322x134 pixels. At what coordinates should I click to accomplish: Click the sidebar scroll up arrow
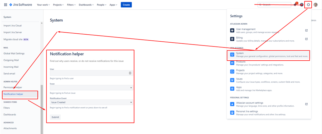click(x=42, y=23)
